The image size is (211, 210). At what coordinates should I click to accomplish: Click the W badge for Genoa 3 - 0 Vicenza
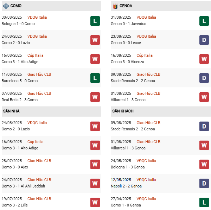click(204, 59)
